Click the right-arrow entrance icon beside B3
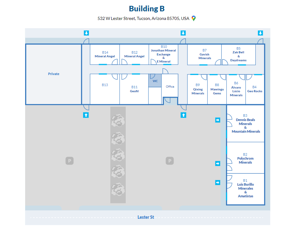This screenshot has width=295, height=235. click(218, 120)
